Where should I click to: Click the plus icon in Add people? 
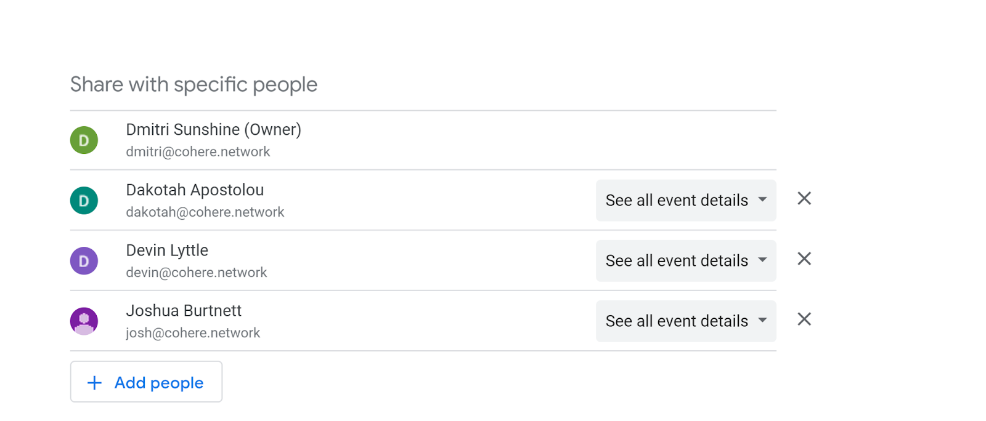94,383
